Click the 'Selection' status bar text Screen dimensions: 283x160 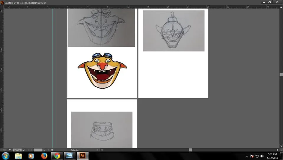75,150
